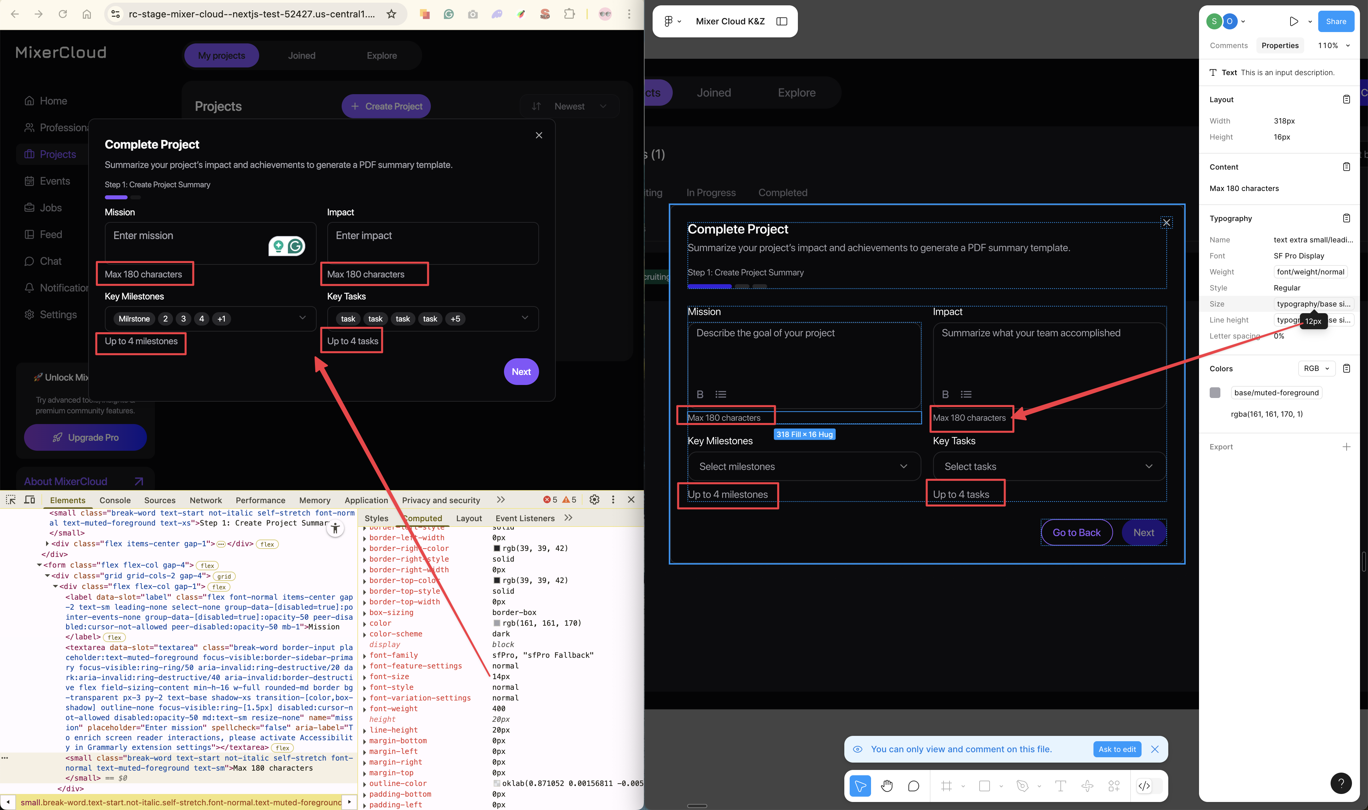
Task: Bookmark the page with star icon
Action: click(x=391, y=14)
